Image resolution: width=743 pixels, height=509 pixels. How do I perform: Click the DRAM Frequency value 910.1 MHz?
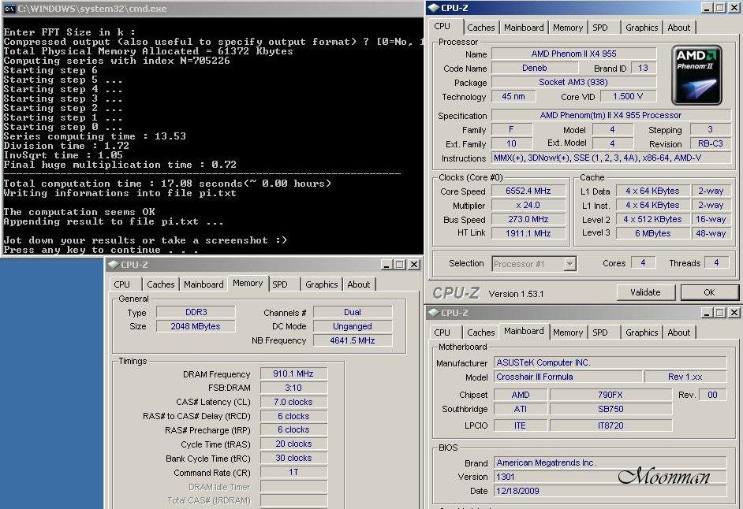(x=293, y=373)
